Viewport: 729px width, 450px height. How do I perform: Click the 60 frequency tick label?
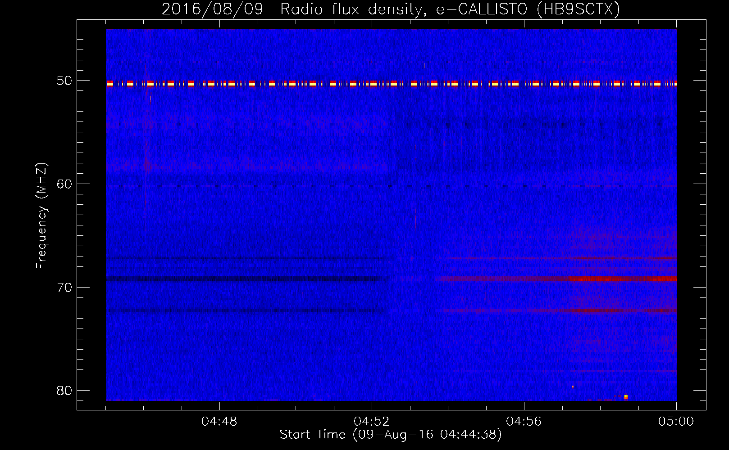(64, 184)
